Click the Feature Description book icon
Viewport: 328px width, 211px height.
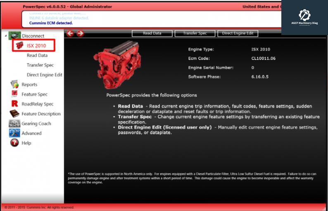point(14,113)
